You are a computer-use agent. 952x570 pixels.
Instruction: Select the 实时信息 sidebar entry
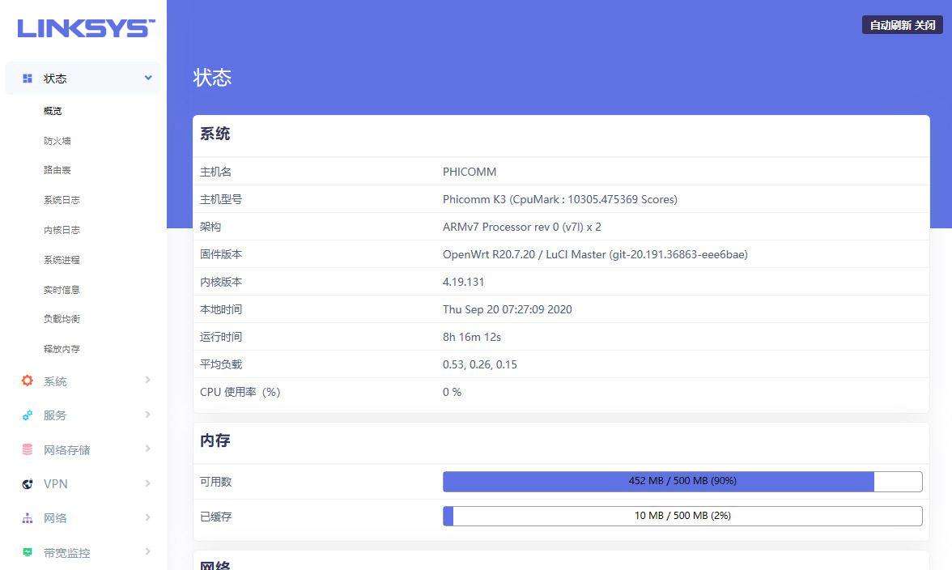(x=62, y=289)
